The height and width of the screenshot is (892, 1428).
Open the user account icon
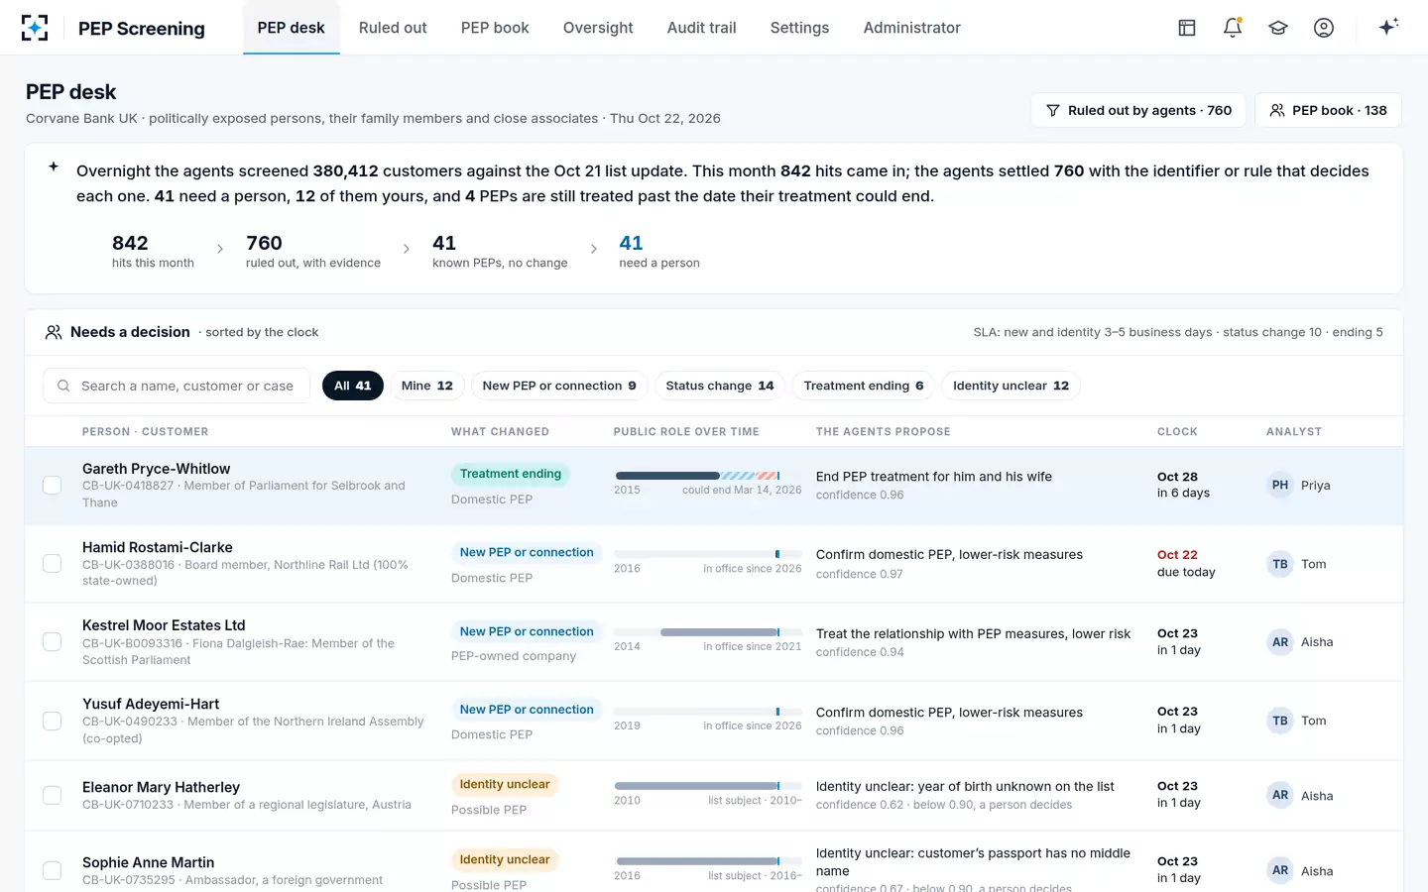coord(1324,28)
